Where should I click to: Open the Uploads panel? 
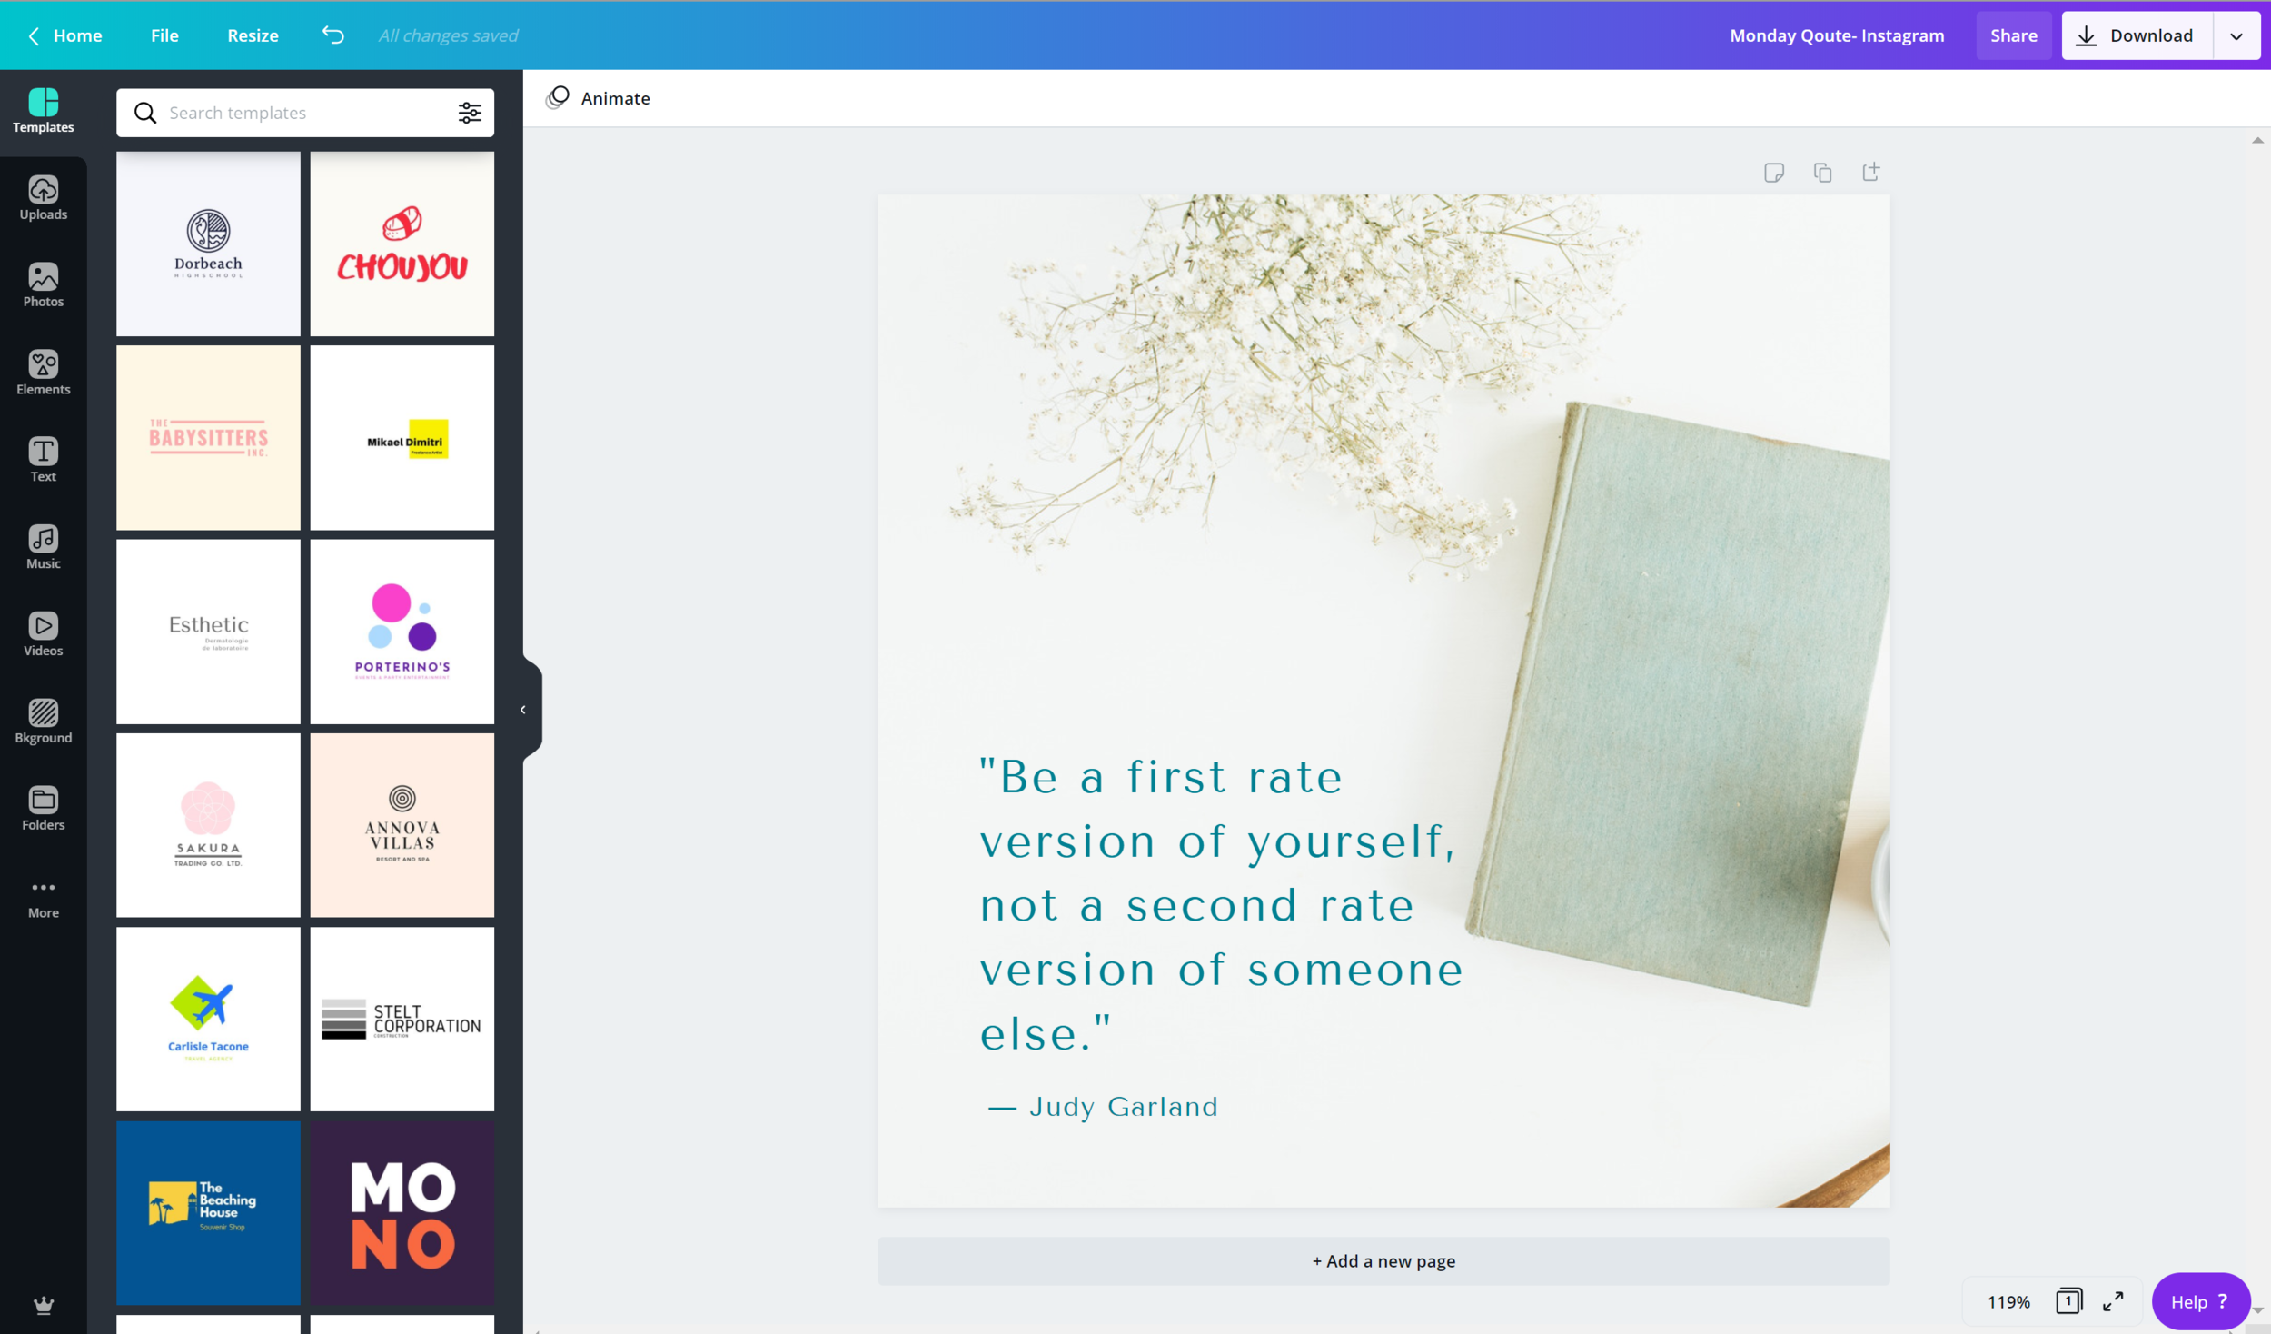coord(43,198)
